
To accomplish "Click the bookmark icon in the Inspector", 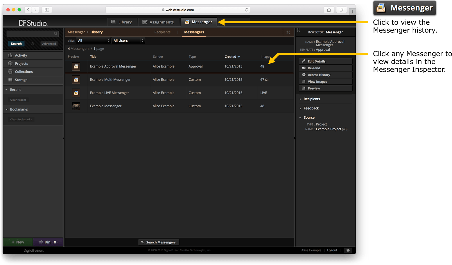I will coord(298,30).
